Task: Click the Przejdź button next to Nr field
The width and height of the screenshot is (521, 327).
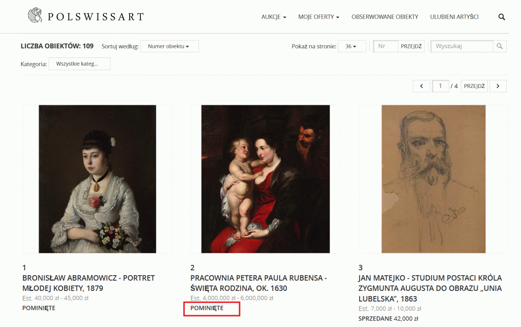Action: 412,46
